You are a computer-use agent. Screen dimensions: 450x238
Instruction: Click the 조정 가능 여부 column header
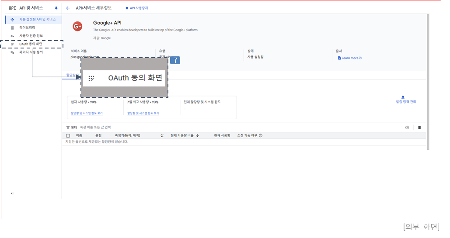tap(247, 135)
